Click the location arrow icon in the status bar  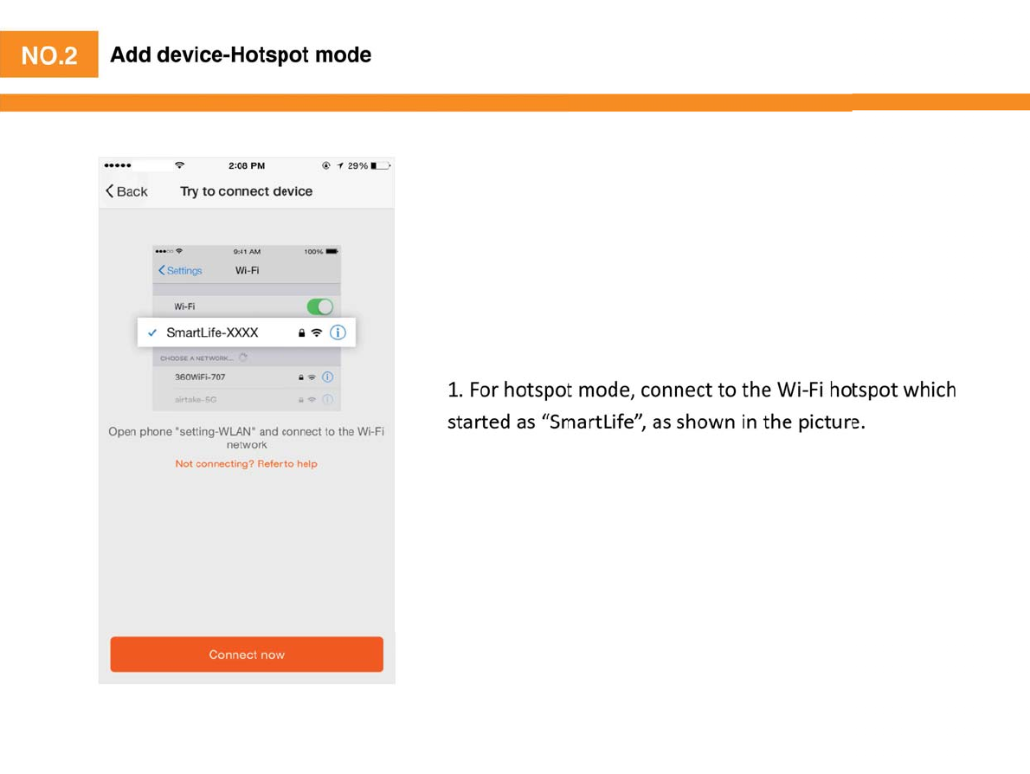340,165
